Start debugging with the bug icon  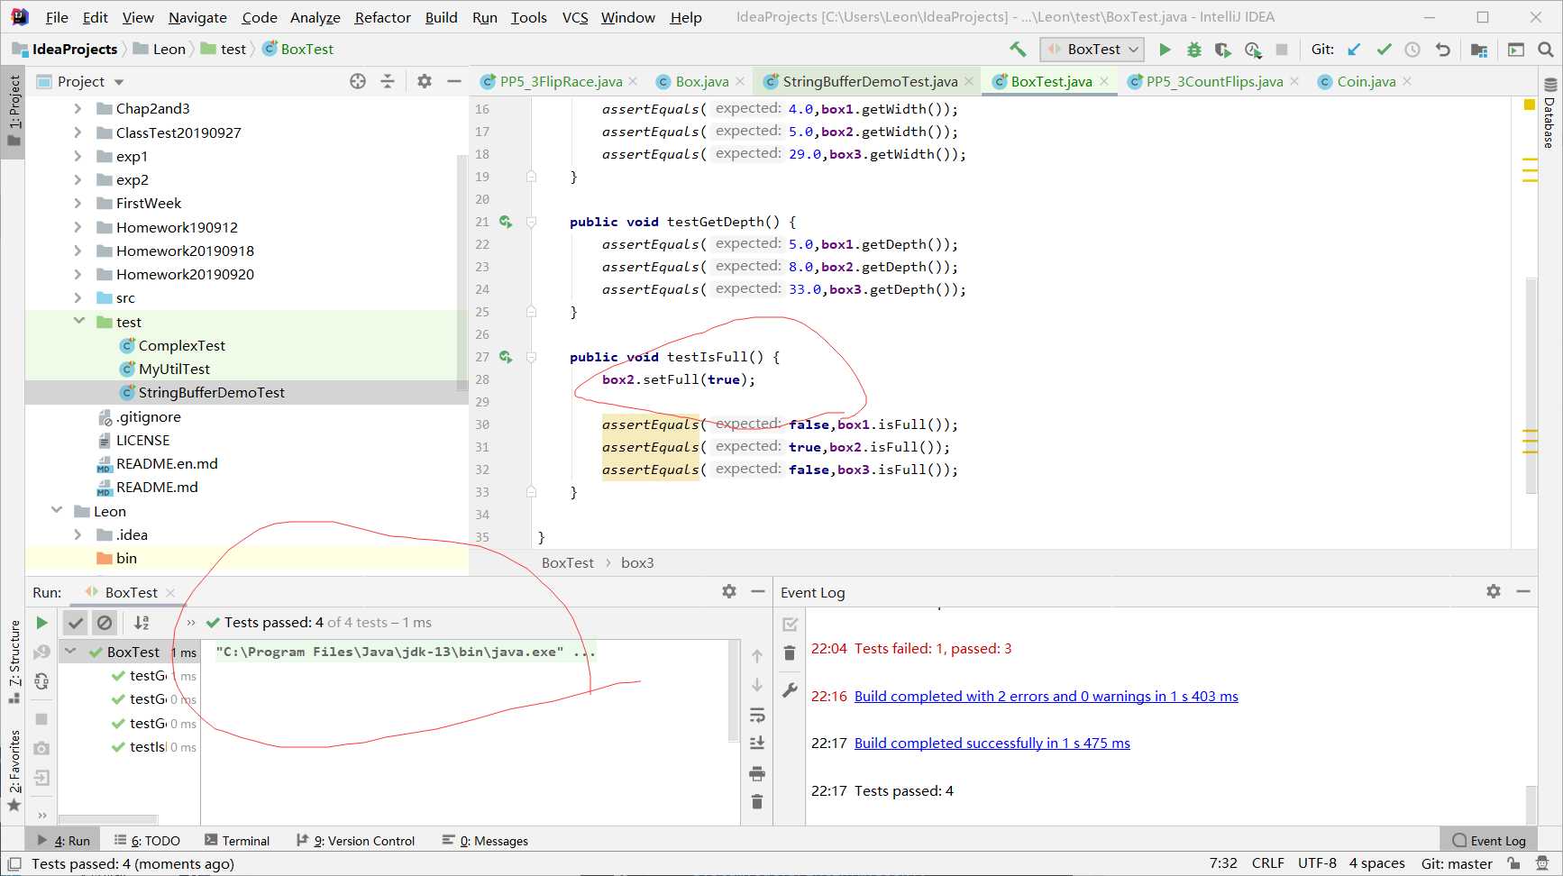pos(1193,50)
